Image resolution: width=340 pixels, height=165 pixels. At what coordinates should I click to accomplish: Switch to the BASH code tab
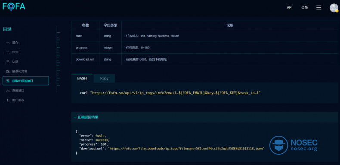[x=82, y=78]
